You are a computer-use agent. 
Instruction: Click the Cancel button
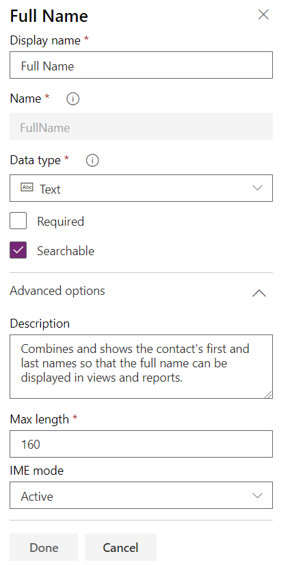pyautogui.click(x=120, y=547)
